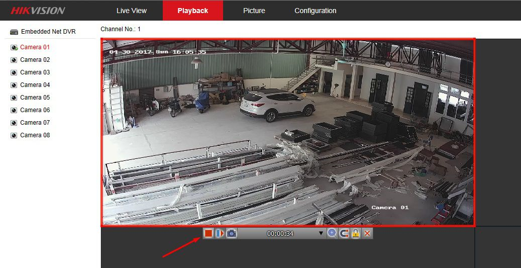Click the single frame step icon
This screenshot has height=268, width=521.
220,233
